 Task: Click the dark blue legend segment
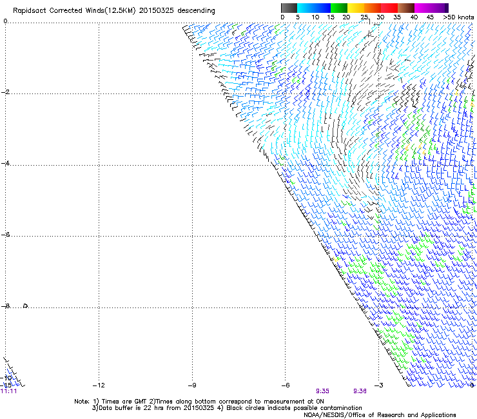click(322, 8)
